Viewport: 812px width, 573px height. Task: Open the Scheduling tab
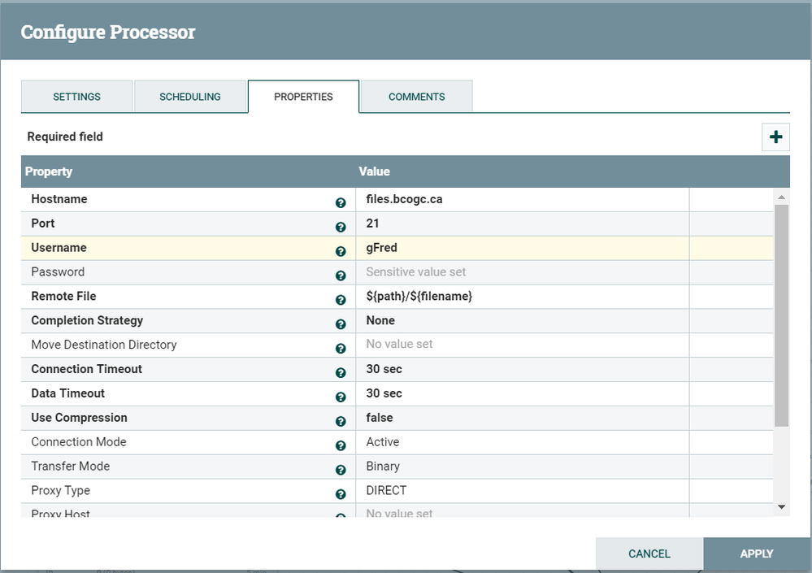click(189, 97)
